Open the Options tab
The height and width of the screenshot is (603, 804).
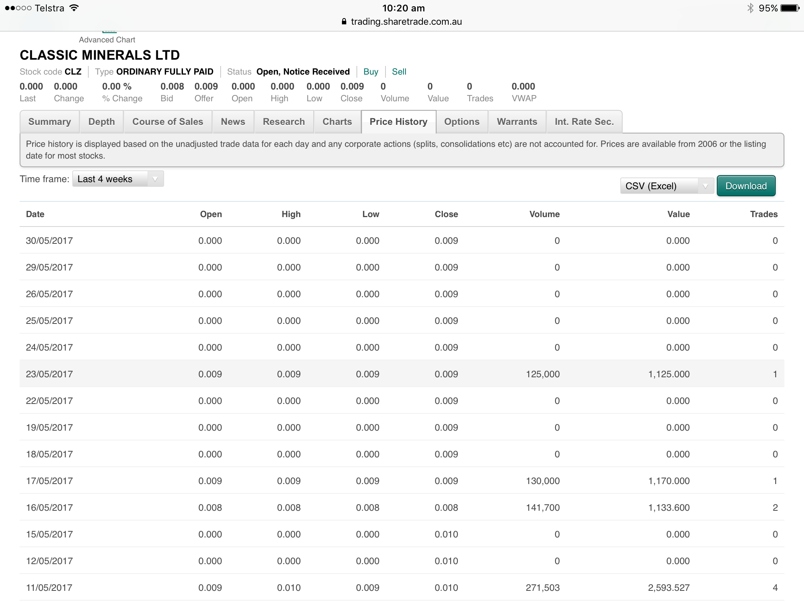pyautogui.click(x=462, y=122)
